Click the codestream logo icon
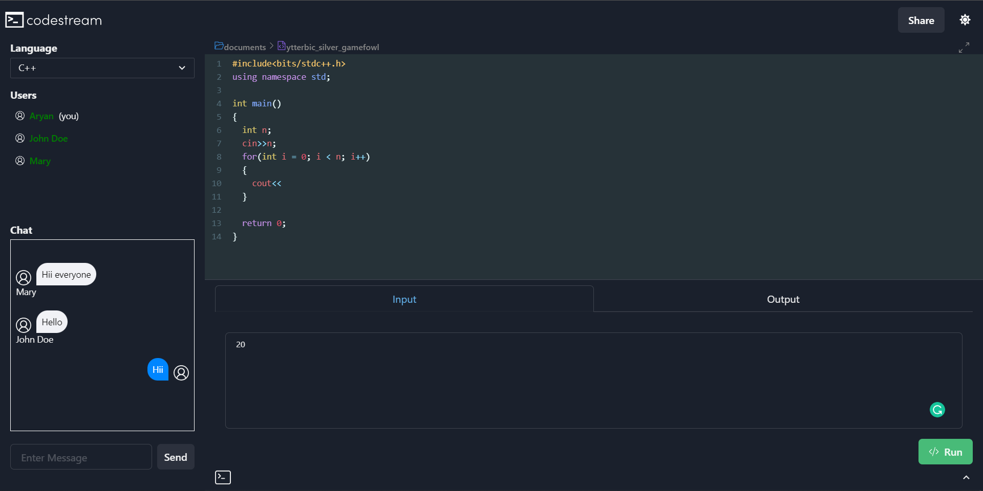Image resolution: width=983 pixels, height=491 pixels. 14,19
